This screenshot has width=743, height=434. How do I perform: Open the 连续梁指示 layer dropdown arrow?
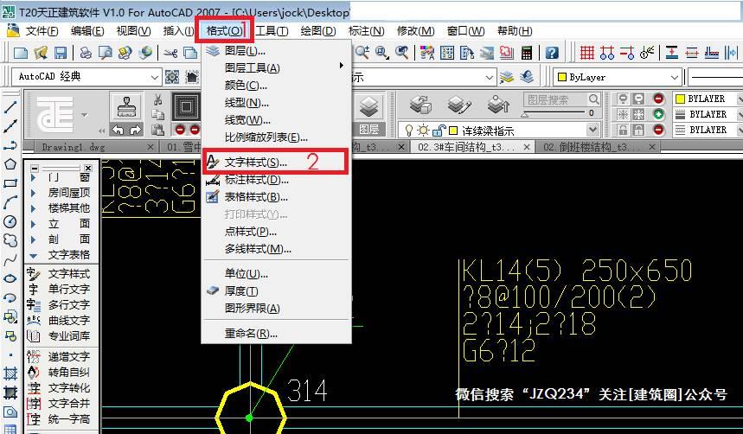click(x=592, y=130)
